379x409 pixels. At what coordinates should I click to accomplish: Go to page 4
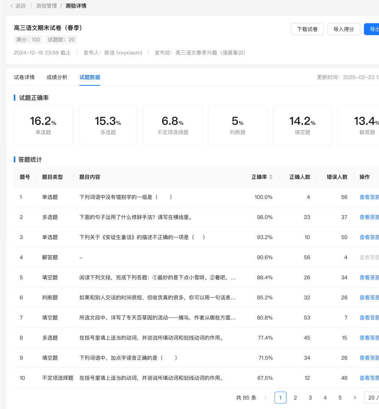(325, 398)
